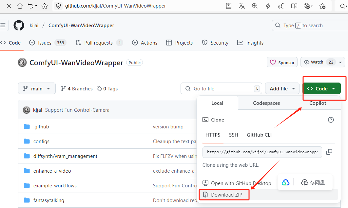The image size is (348, 208).
Task: Click the kijai repository avatar icon
Action: [x=22, y=63]
